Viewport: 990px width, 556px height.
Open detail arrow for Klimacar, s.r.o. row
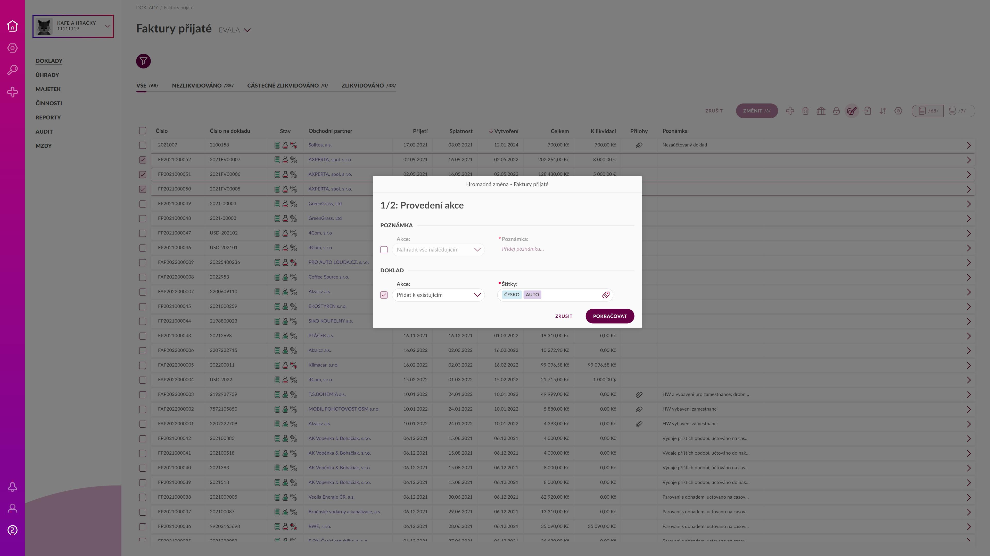[969, 365]
